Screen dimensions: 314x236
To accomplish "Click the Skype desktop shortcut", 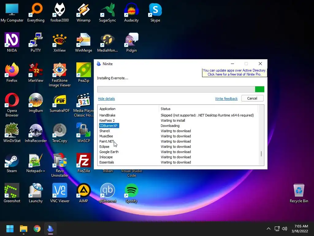I will tap(155, 13).
